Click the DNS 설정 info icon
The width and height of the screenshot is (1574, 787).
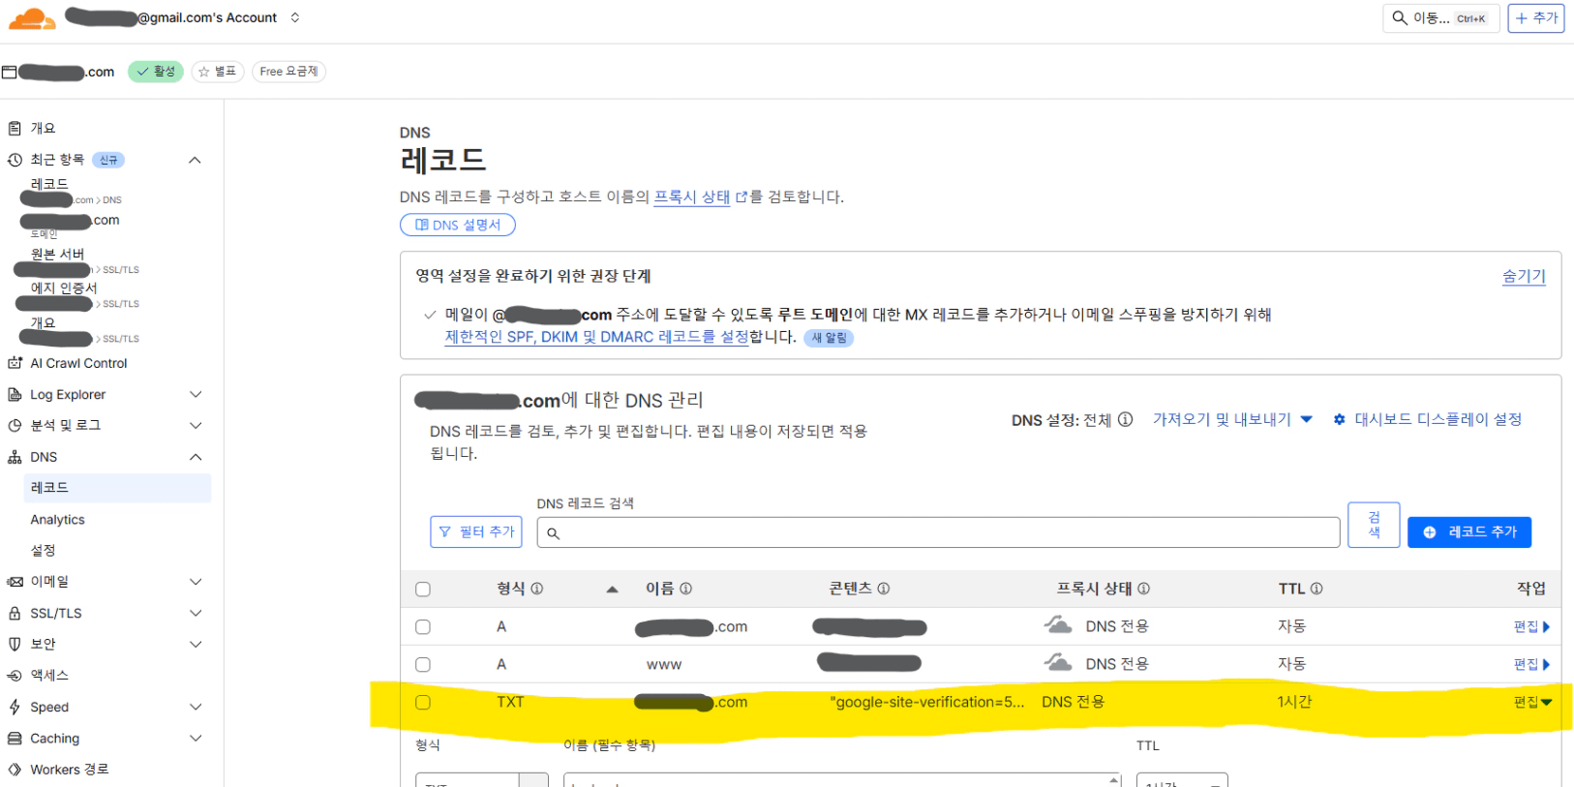tap(1125, 419)
